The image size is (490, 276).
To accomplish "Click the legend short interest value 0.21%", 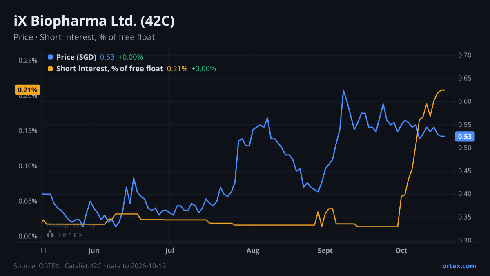I will coord(177,69).
